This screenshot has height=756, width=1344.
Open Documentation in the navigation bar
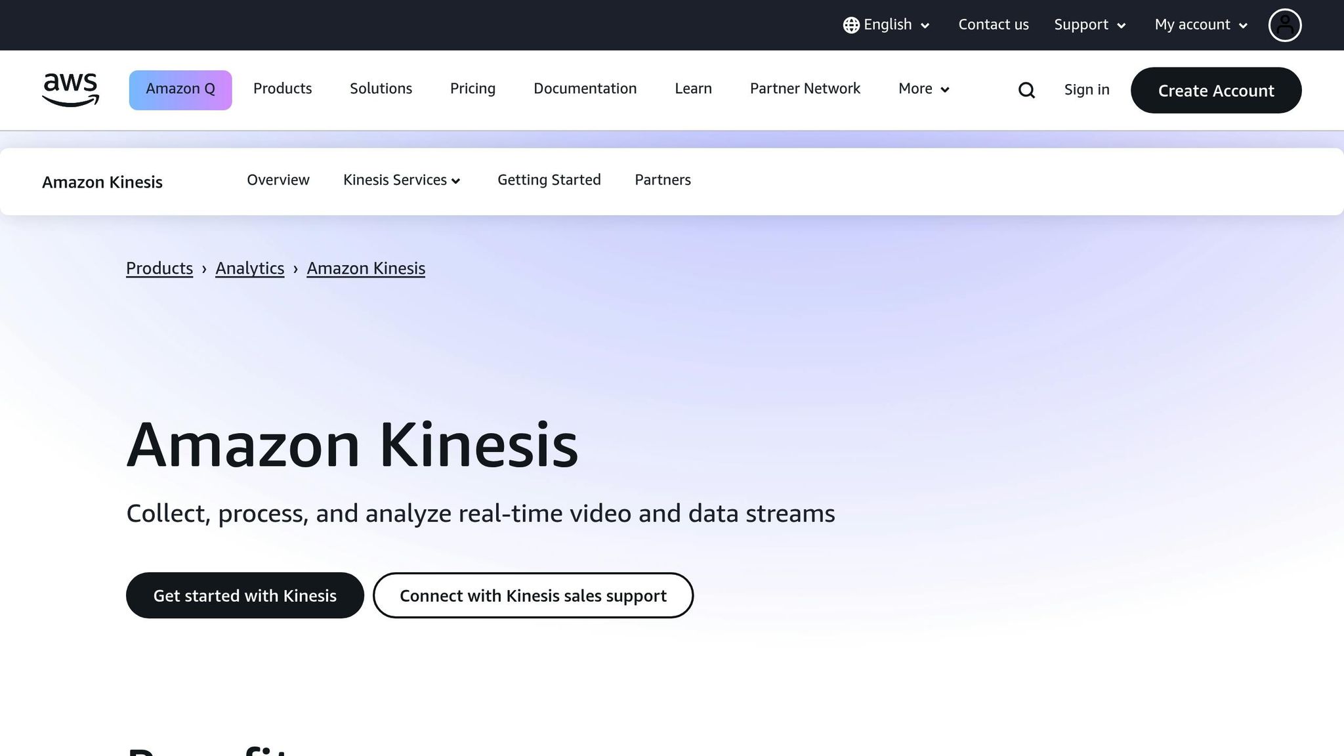[x=585, y=89]
